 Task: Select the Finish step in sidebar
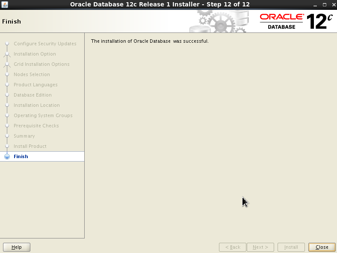(42, 156)
